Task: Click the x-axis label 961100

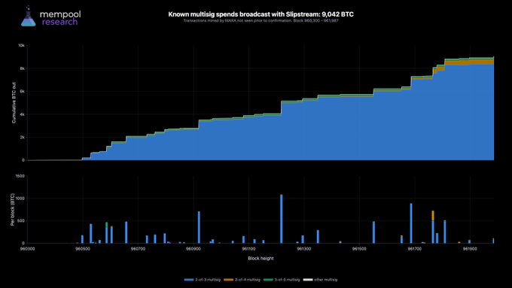Action: pos(248,249)
